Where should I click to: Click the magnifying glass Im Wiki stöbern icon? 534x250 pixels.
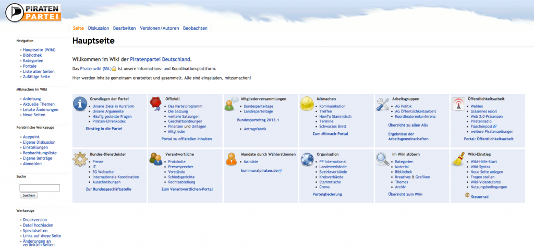point(382,158)
